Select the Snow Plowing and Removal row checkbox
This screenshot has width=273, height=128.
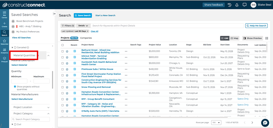[x=62, y=87]
